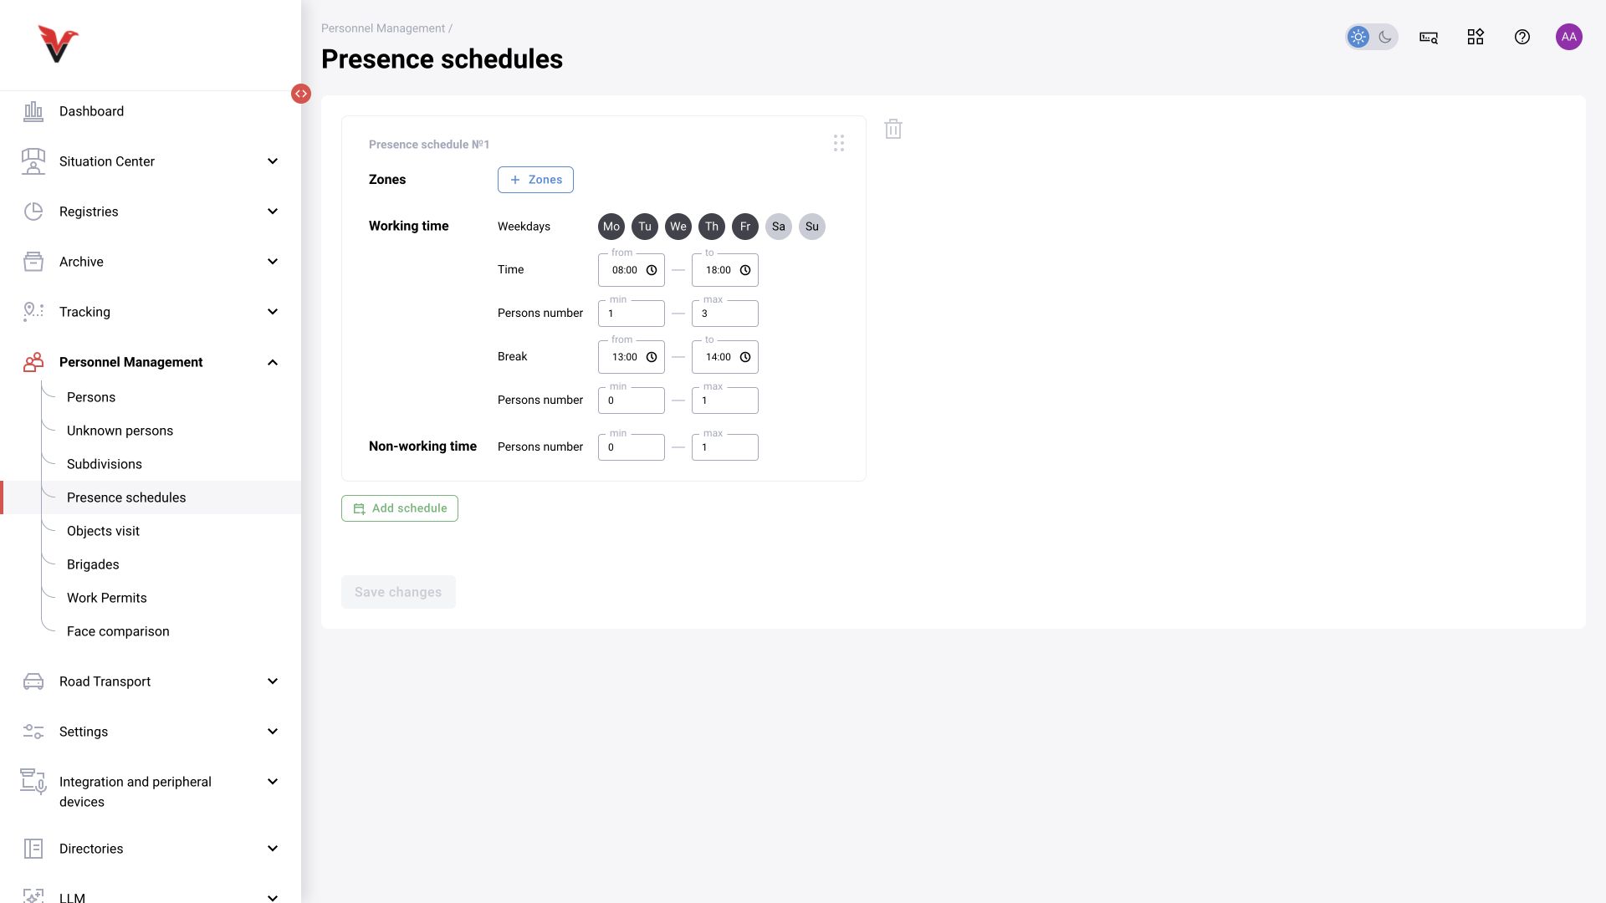Screen dimensions: 1606x903
Task: Click the Add schedule button
Action: [400, 508]
